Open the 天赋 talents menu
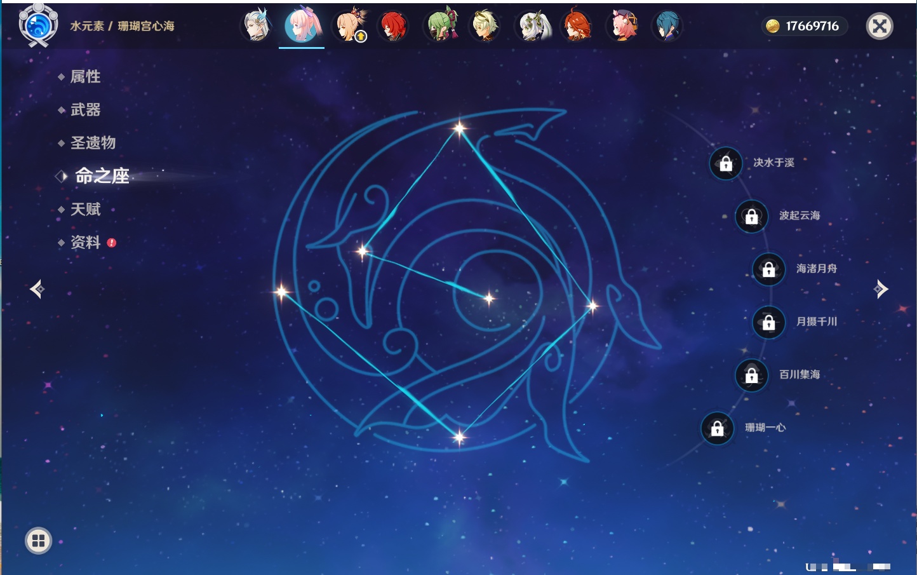 [x=85, y=209]
